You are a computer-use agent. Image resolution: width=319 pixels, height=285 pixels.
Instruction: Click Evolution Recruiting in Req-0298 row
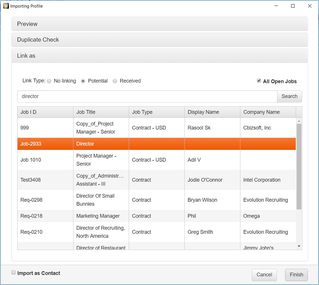point(265,200)
